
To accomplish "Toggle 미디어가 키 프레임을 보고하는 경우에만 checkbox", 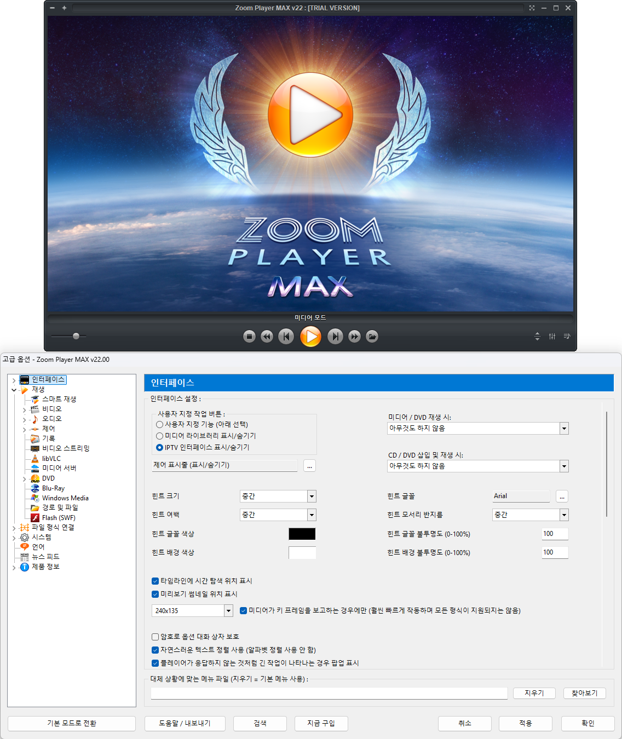I will point(244,610).
